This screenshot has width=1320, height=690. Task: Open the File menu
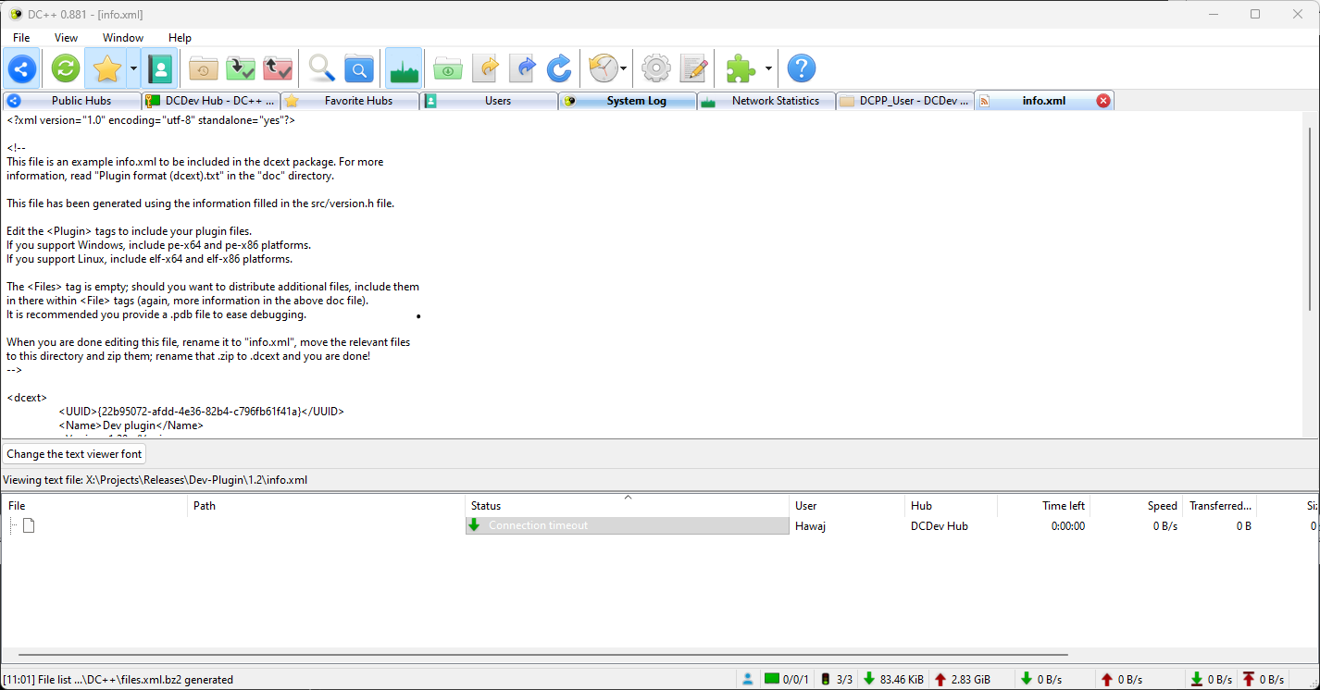(x=21, y=38)
